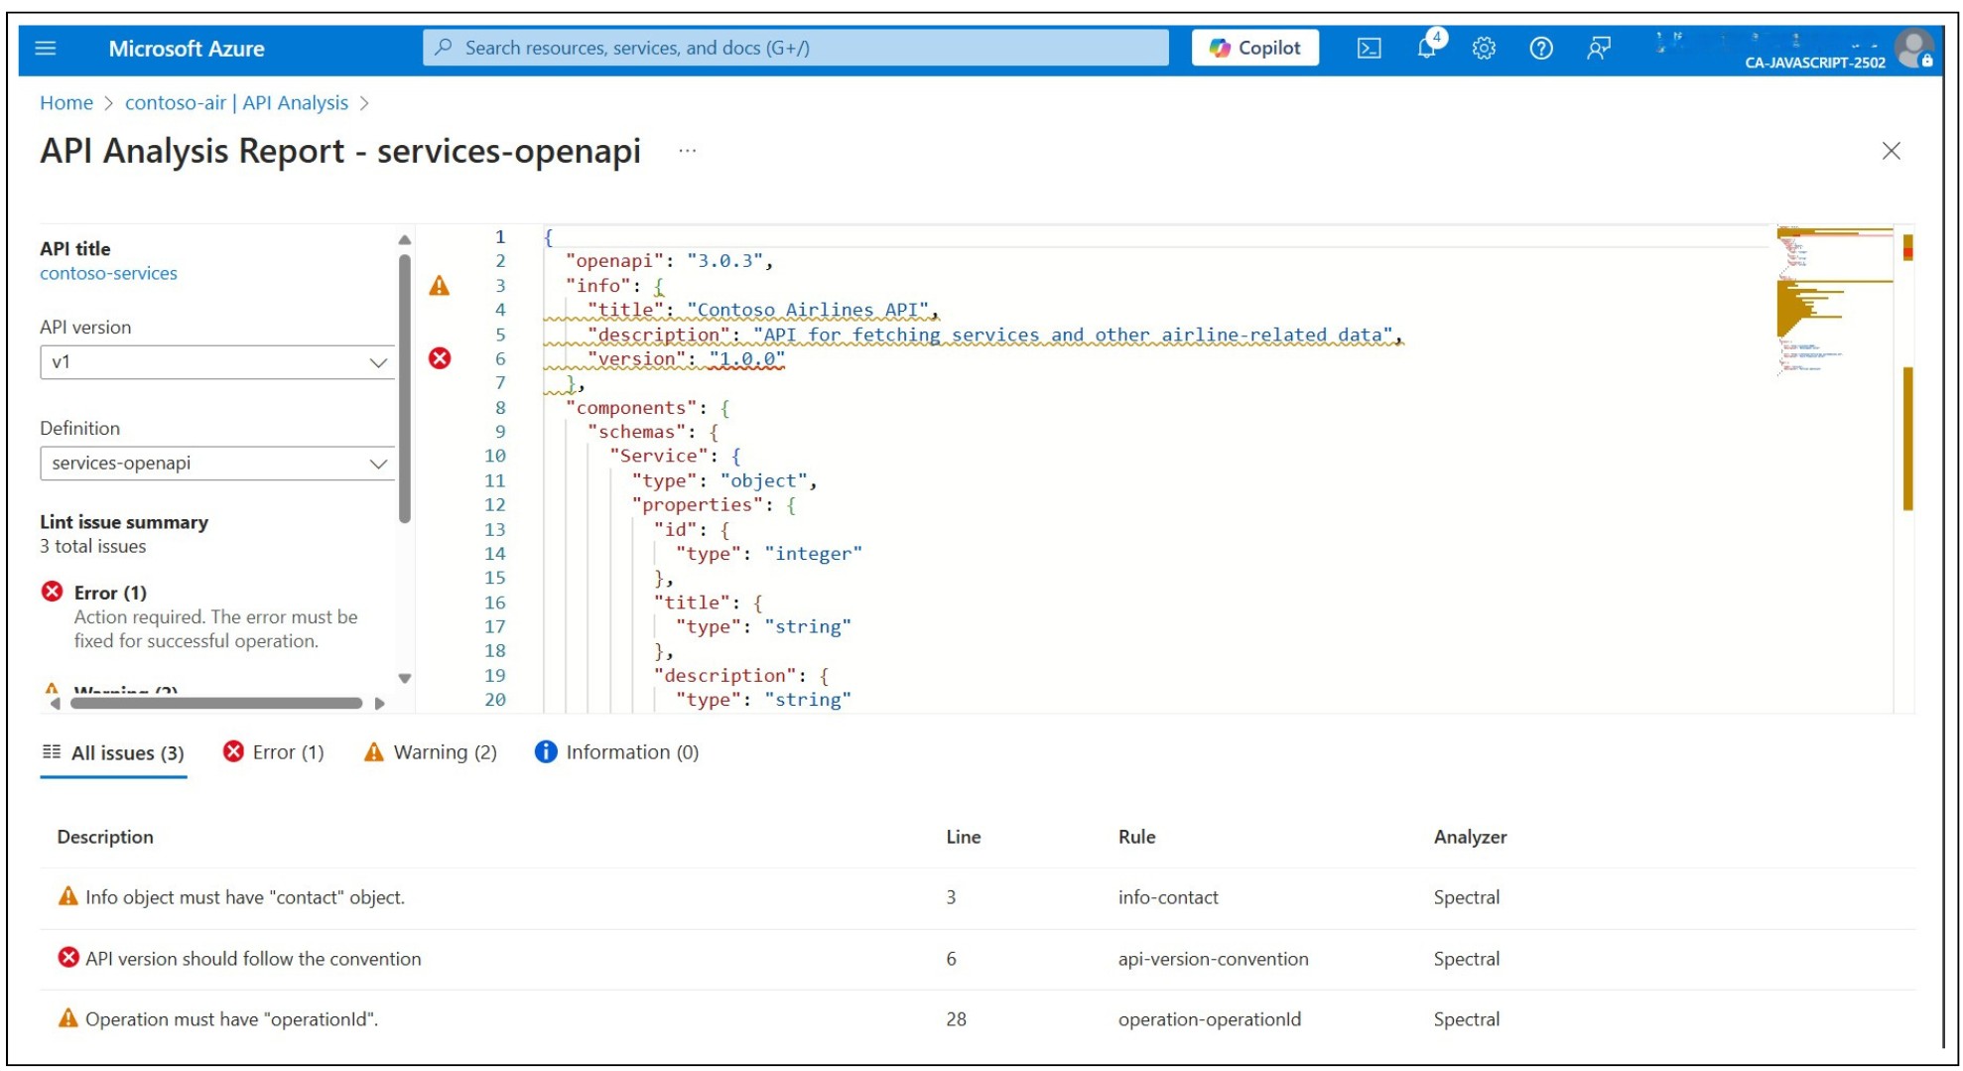1963x1071 pixels.
Task: Open the contoso-services API title link
Action: [108, 273]
